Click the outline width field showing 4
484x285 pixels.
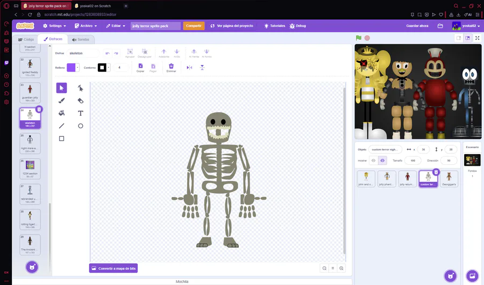(120, 68)
